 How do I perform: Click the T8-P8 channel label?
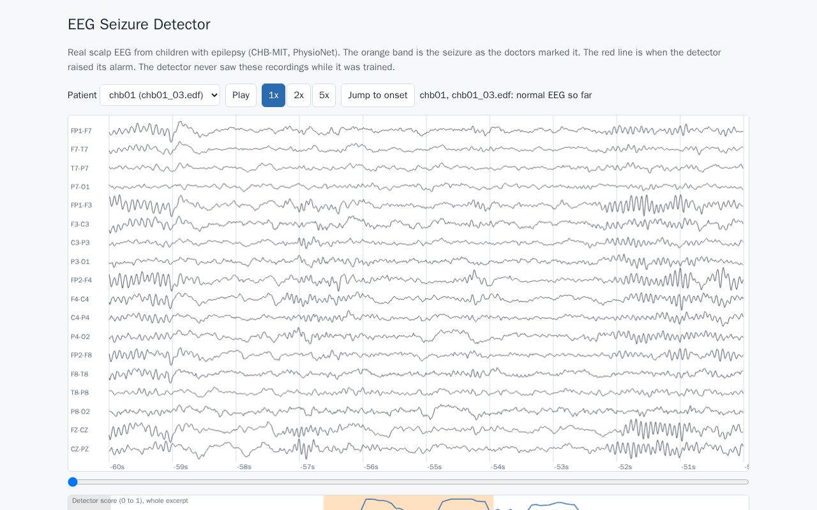(x=80, y=393)
